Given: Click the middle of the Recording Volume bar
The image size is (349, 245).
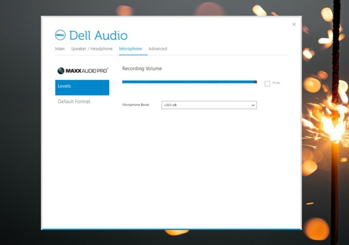Looking at the screenshot, I should click(x=189, y=82).
